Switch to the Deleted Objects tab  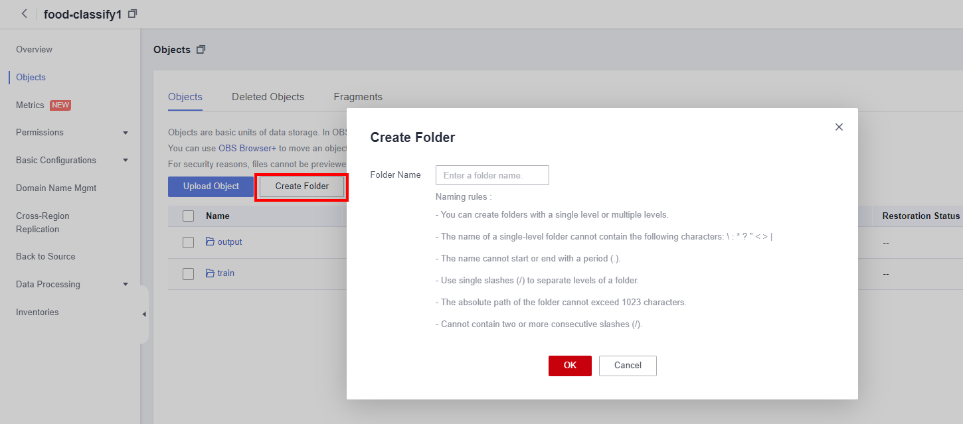(x=268, y=97)
